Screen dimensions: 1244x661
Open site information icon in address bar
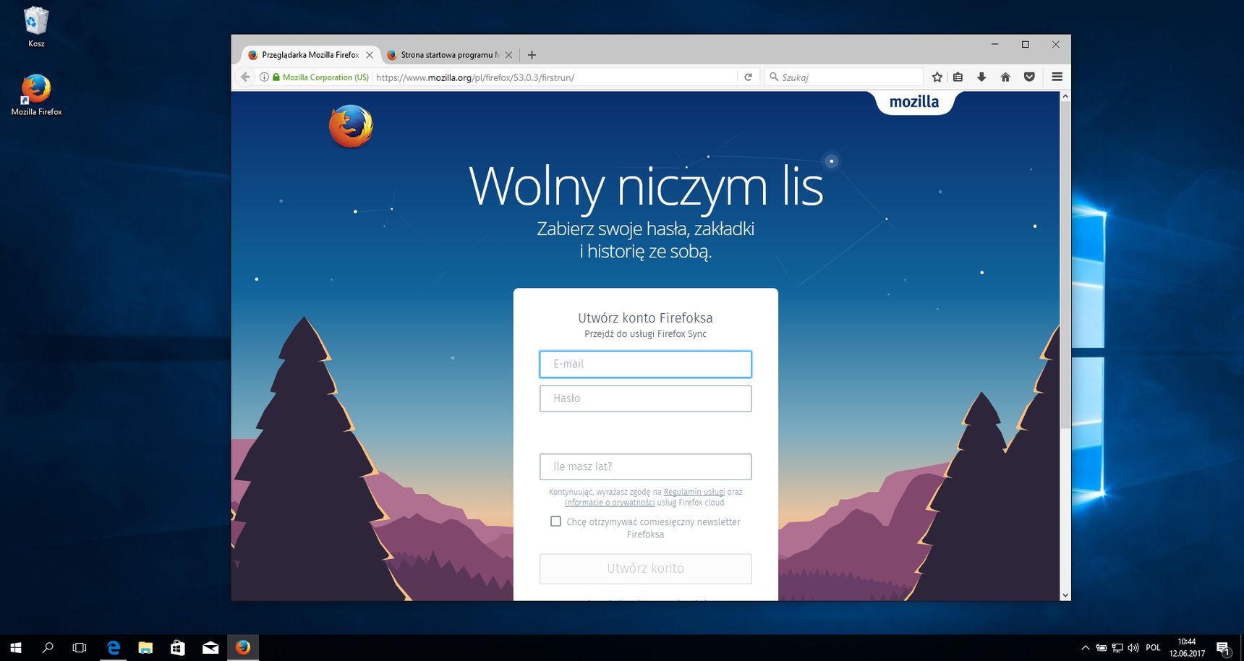click(264, 77)
